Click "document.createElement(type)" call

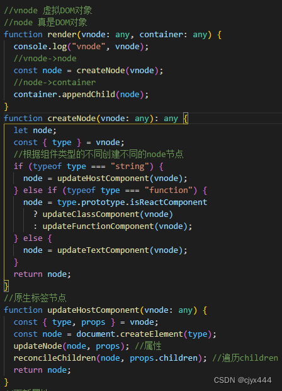coord(144,334)
